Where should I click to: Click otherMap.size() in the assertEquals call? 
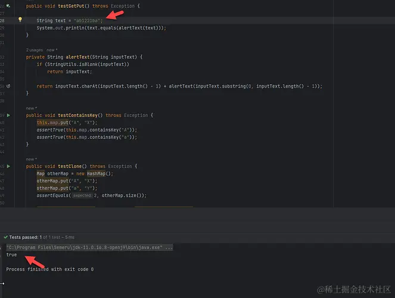pos(122,195)
